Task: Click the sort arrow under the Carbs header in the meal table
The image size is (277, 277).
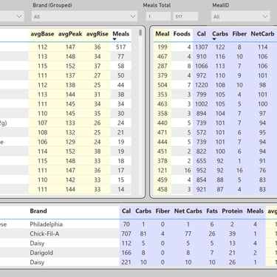Action: pos(214,39)
